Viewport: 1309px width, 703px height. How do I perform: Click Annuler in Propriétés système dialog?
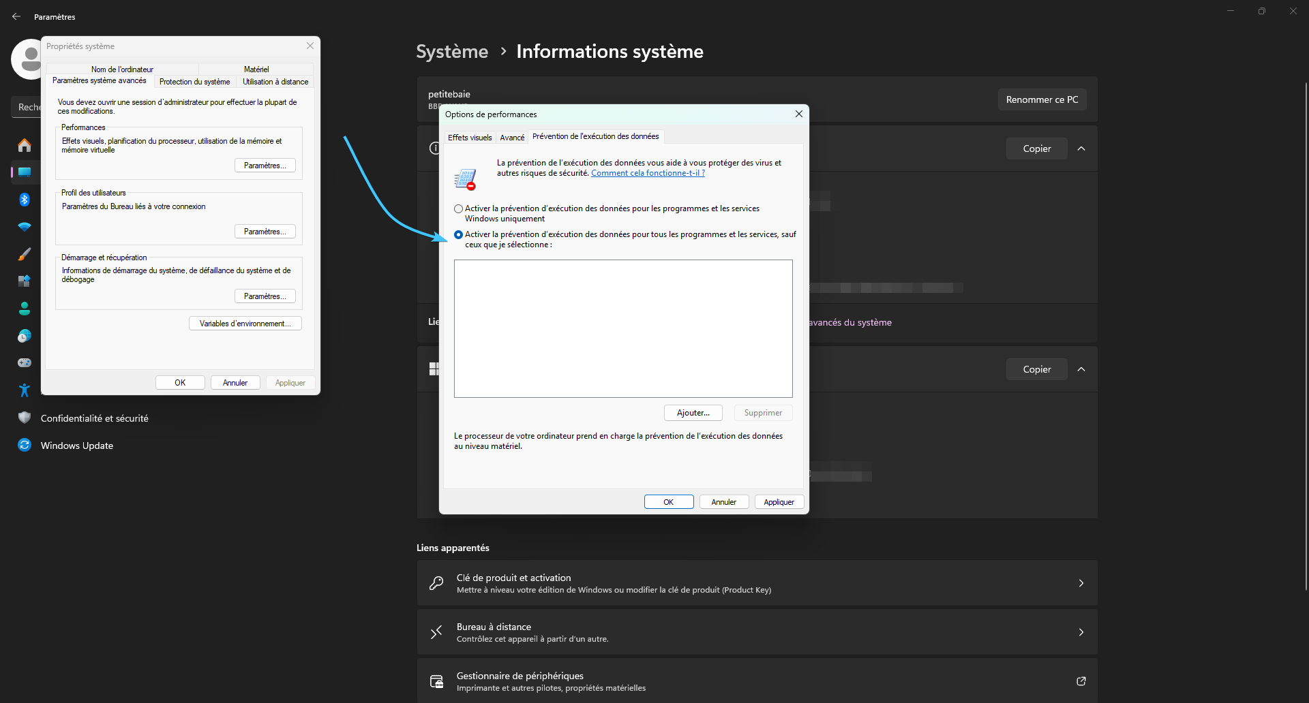click(x=235, y=383)
